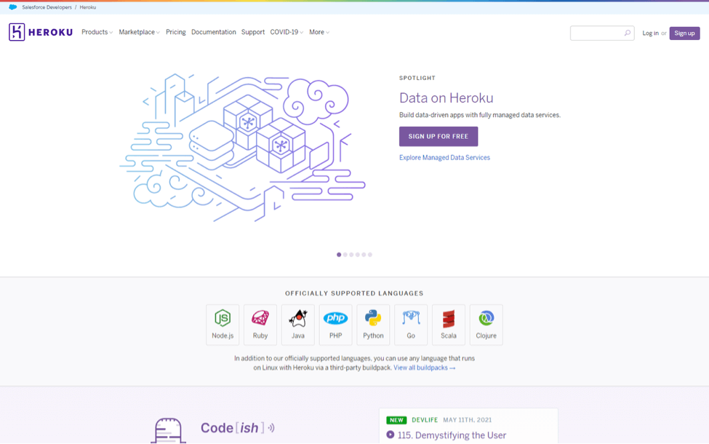This screenshot has width=709, height=444.
Task: Click the search magnifier icon
Action: [x=627, y=33]
